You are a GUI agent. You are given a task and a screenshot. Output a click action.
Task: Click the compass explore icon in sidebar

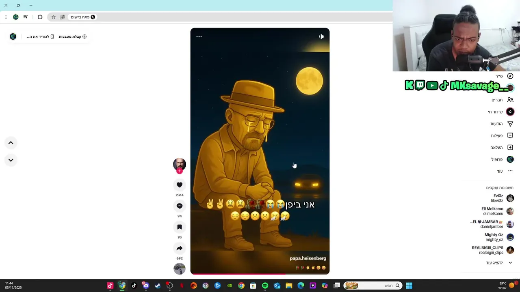click(510, 76)
